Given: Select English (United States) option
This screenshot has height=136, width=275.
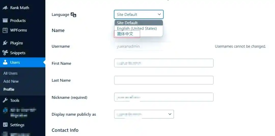Looking at the screenshot, I should click(137, 28).
